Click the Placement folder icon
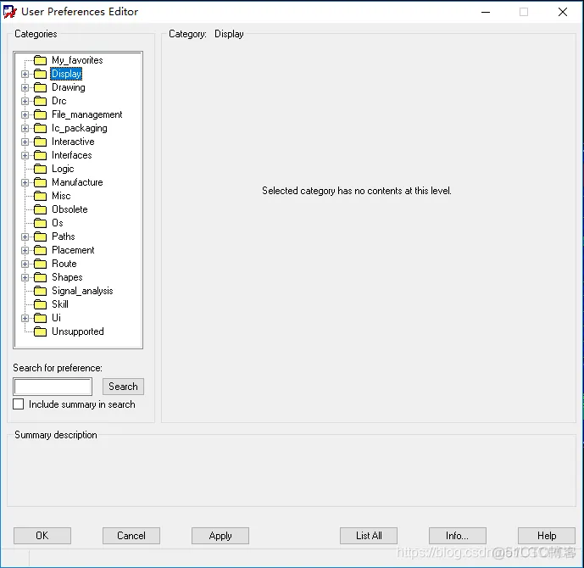The height and width of the screenshot is (568, 584). point(40,250)
